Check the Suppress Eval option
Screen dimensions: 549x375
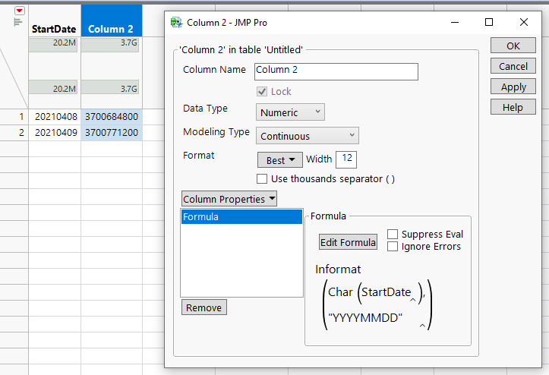393,234
